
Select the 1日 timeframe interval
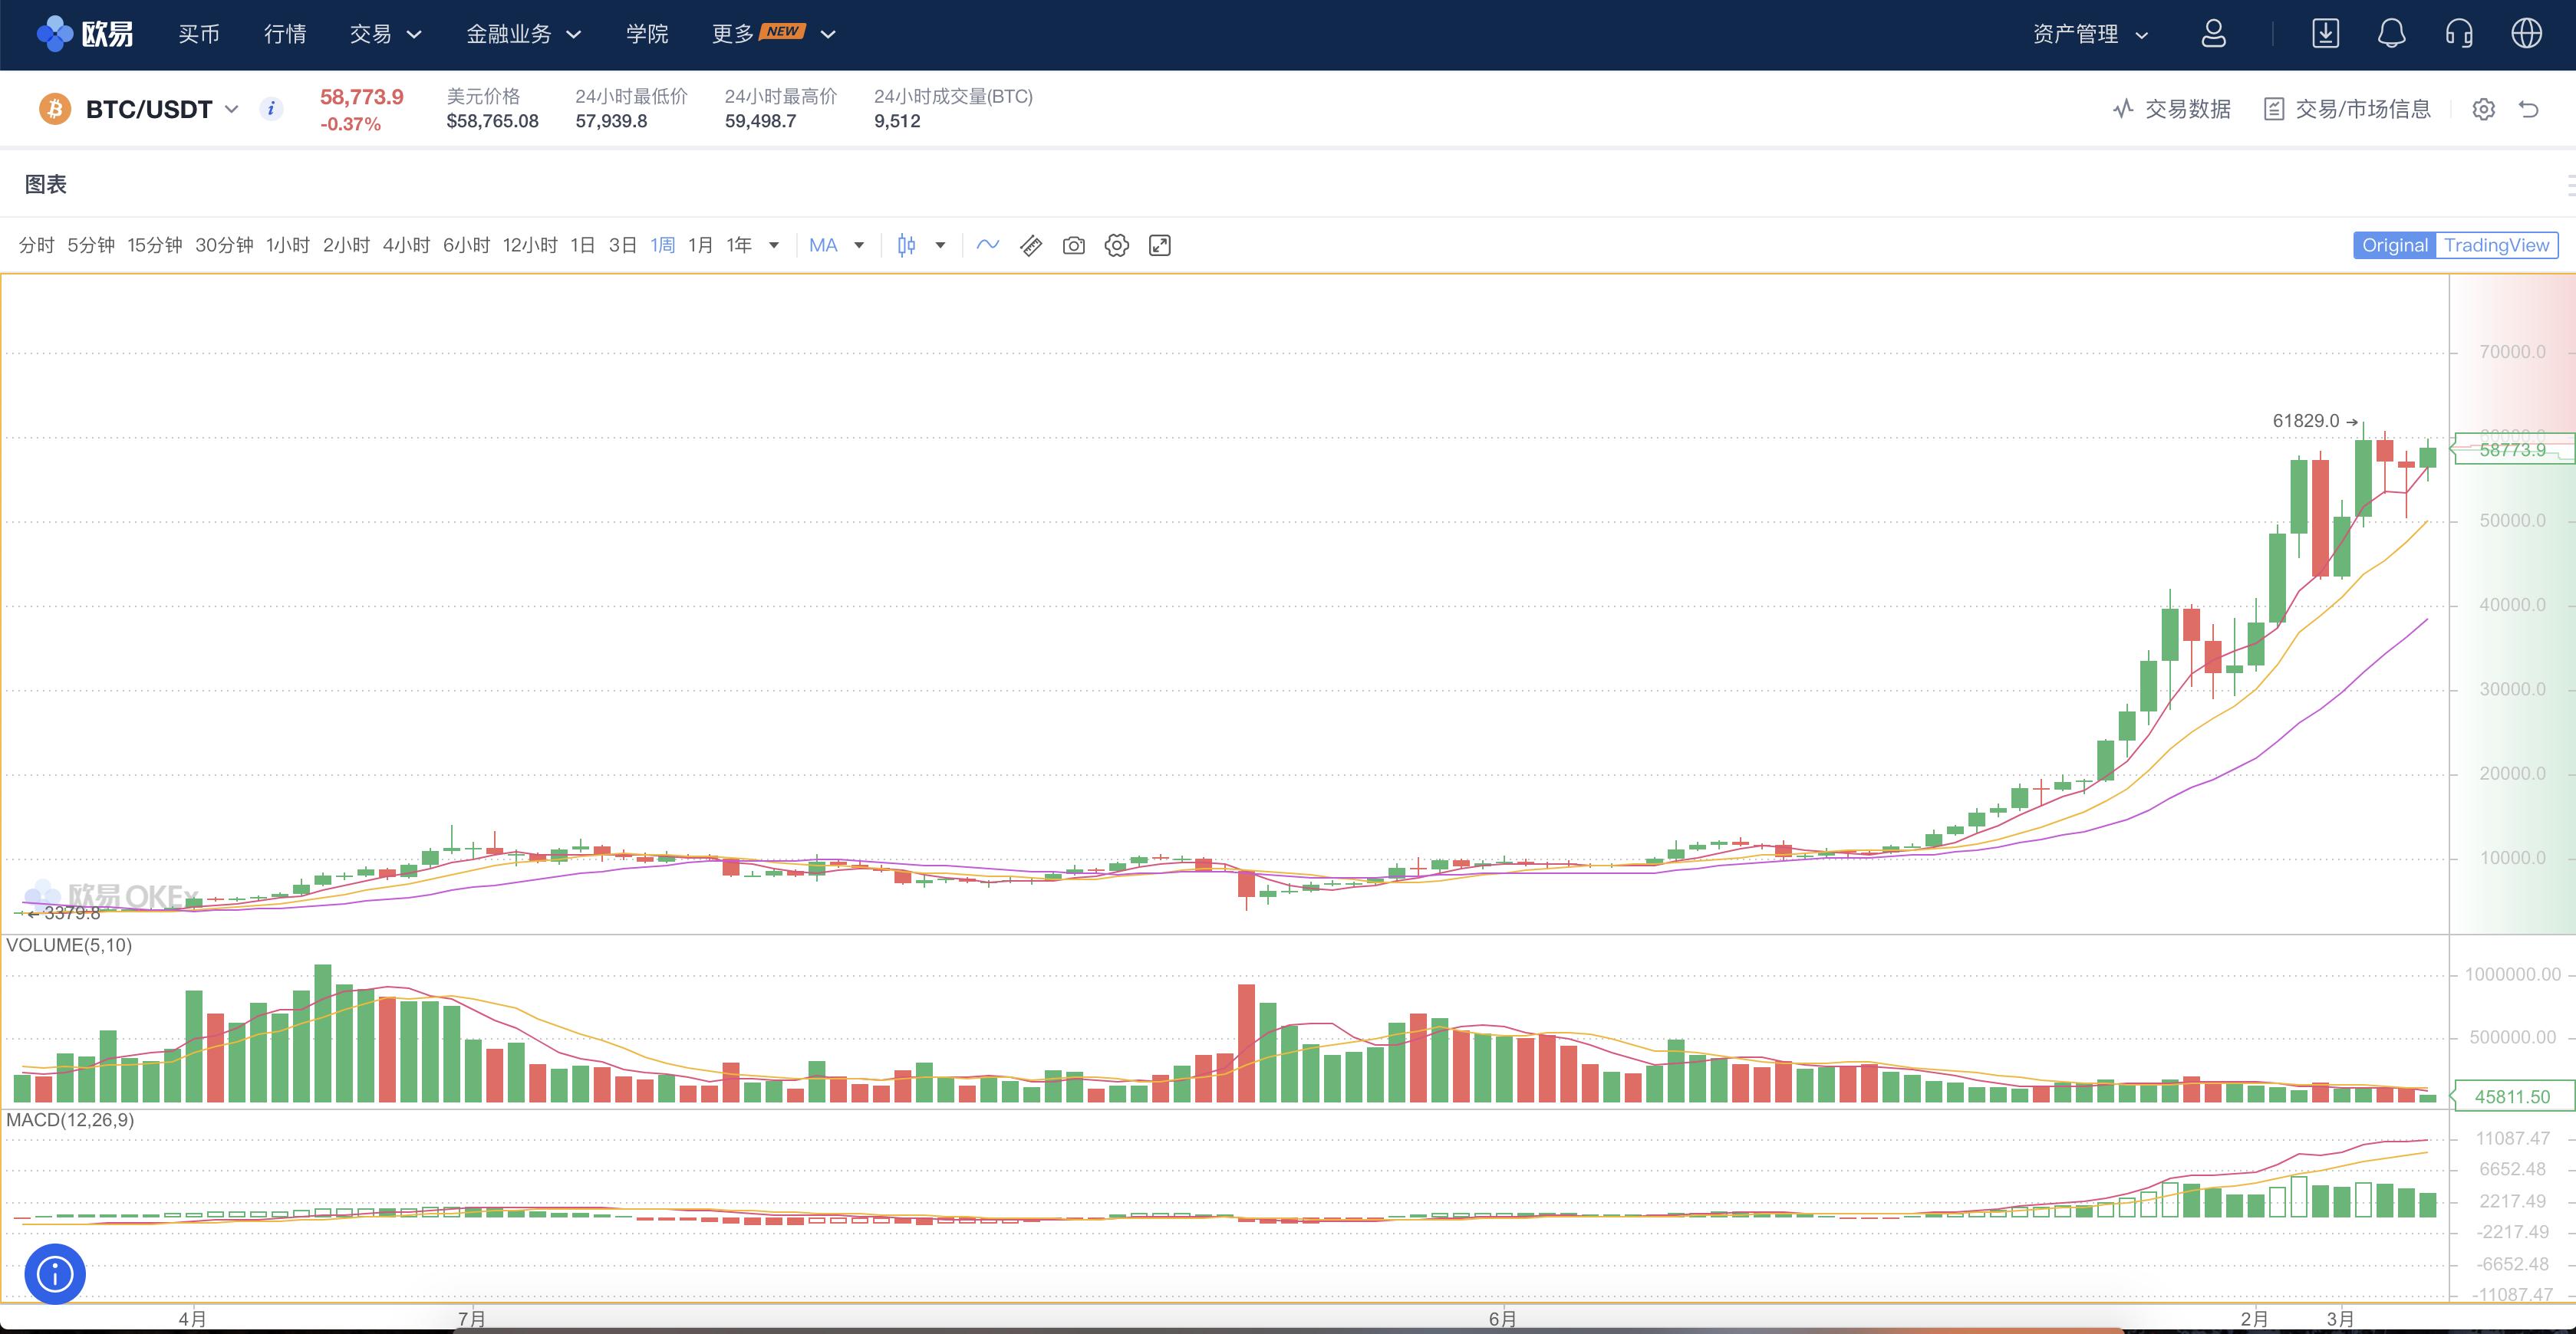pyautogui.click(x=582, y=246)
